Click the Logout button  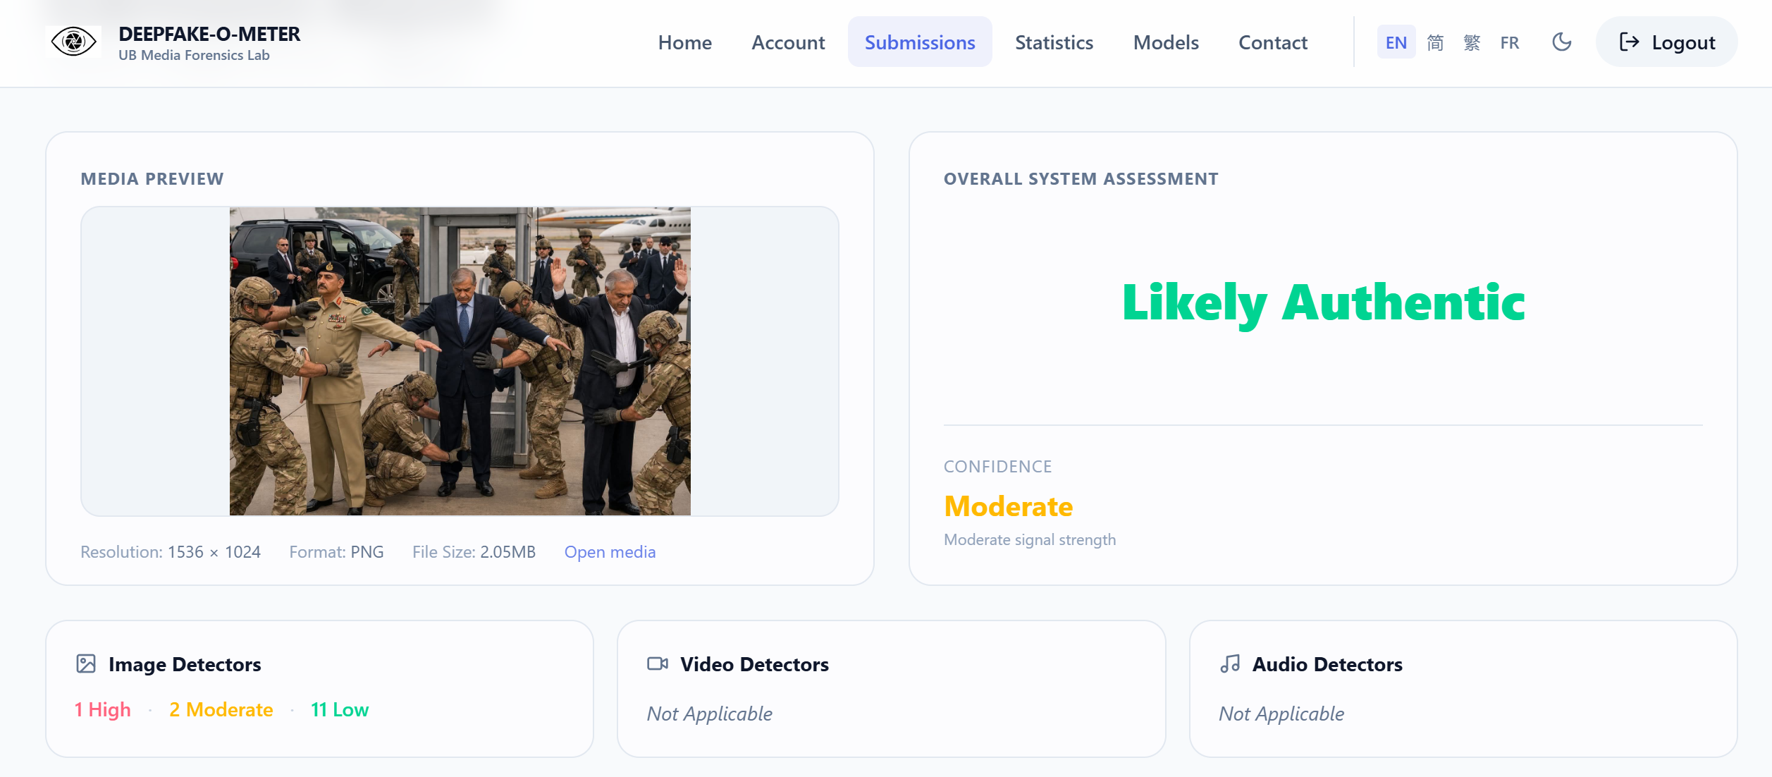click(x=1666, y=42)
